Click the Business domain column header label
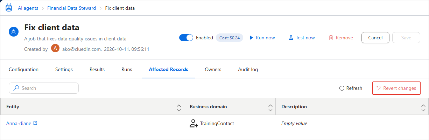The image size is (429, 140). point(208,107)
